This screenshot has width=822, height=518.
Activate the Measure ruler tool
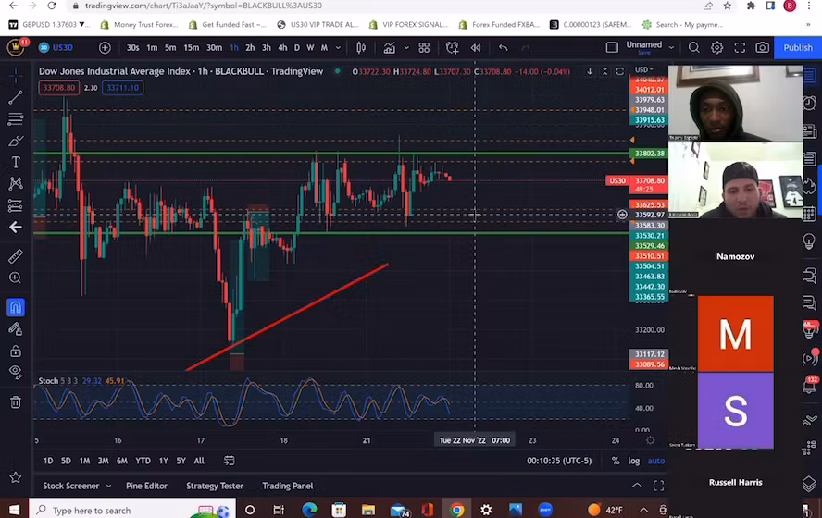(x=16, y=256)
